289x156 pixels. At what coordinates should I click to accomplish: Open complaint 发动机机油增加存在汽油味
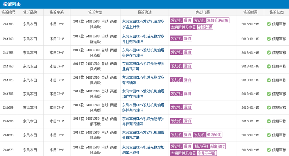pyautogui.click(x=143, y=94)
